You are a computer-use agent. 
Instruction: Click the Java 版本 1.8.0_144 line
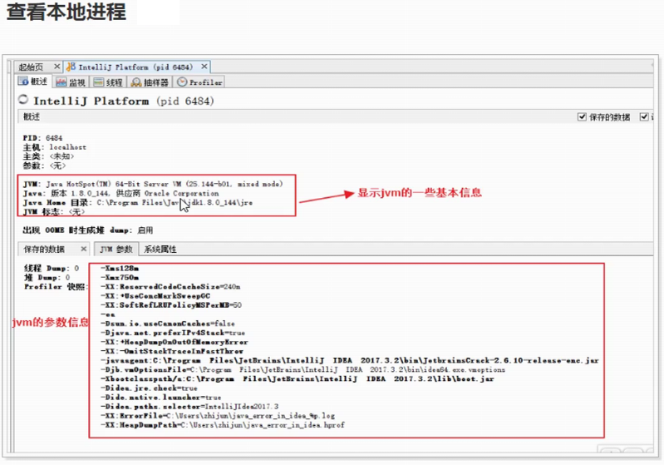(121, 193)
